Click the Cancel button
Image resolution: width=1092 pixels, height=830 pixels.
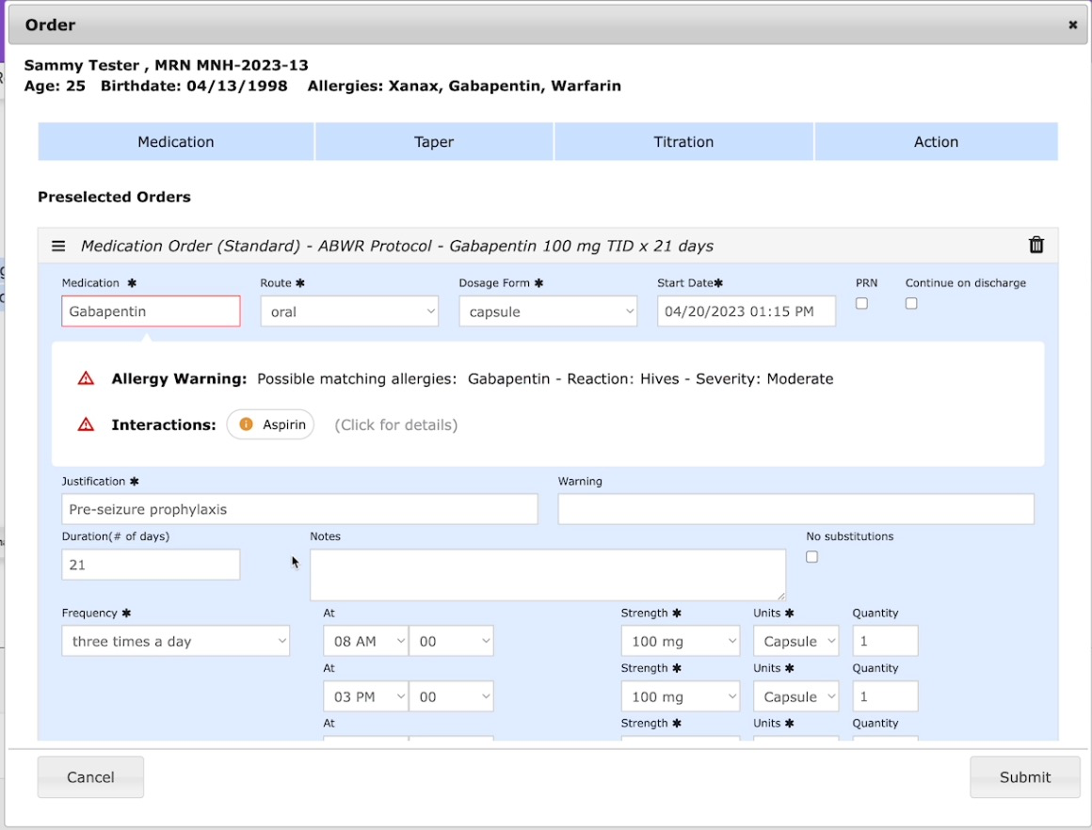pos(90,777)
